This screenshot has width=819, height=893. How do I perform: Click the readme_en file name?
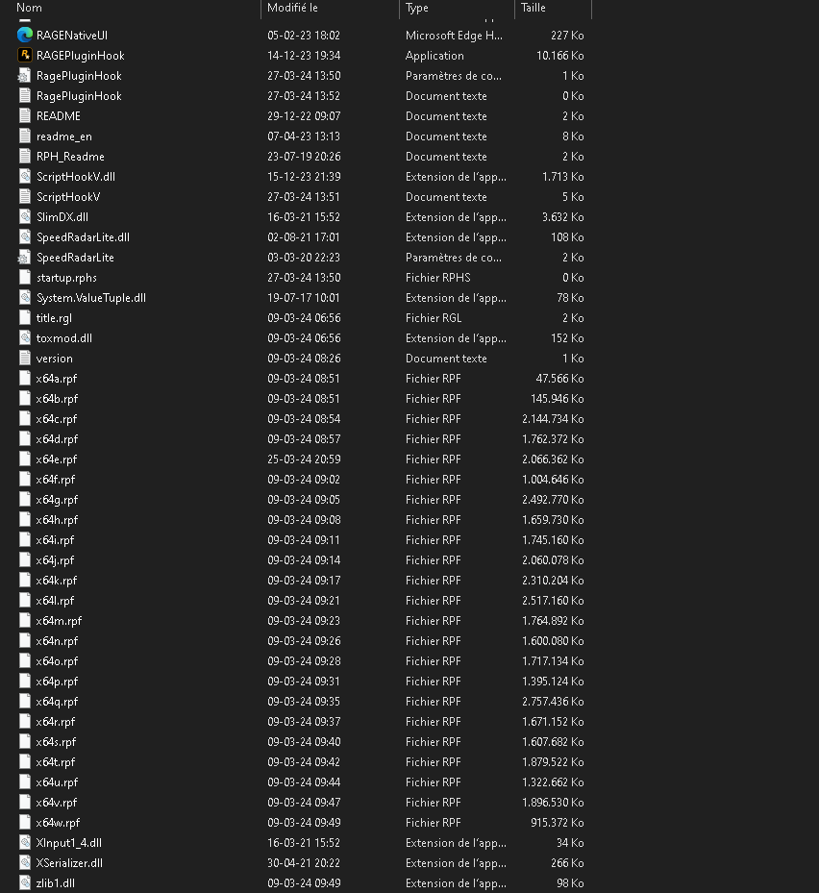point(63,136)
